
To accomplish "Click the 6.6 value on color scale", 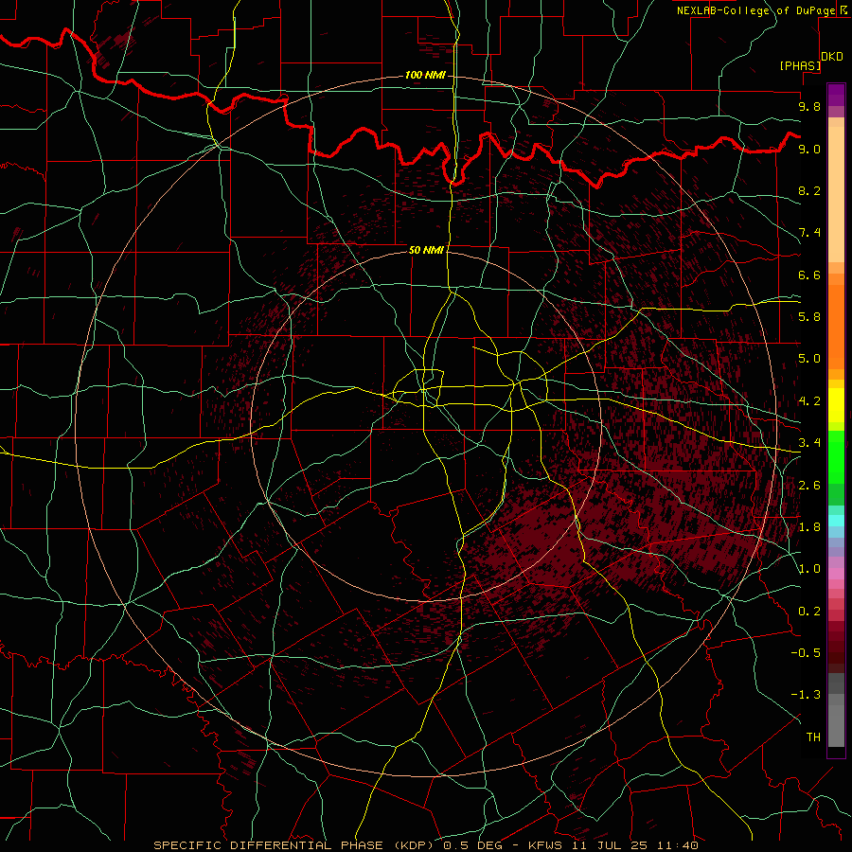I will 809,275.
